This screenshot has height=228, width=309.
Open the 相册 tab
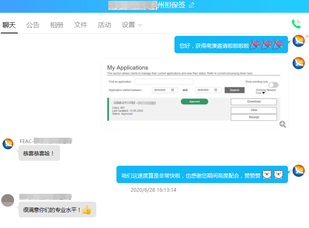[57, 25]
